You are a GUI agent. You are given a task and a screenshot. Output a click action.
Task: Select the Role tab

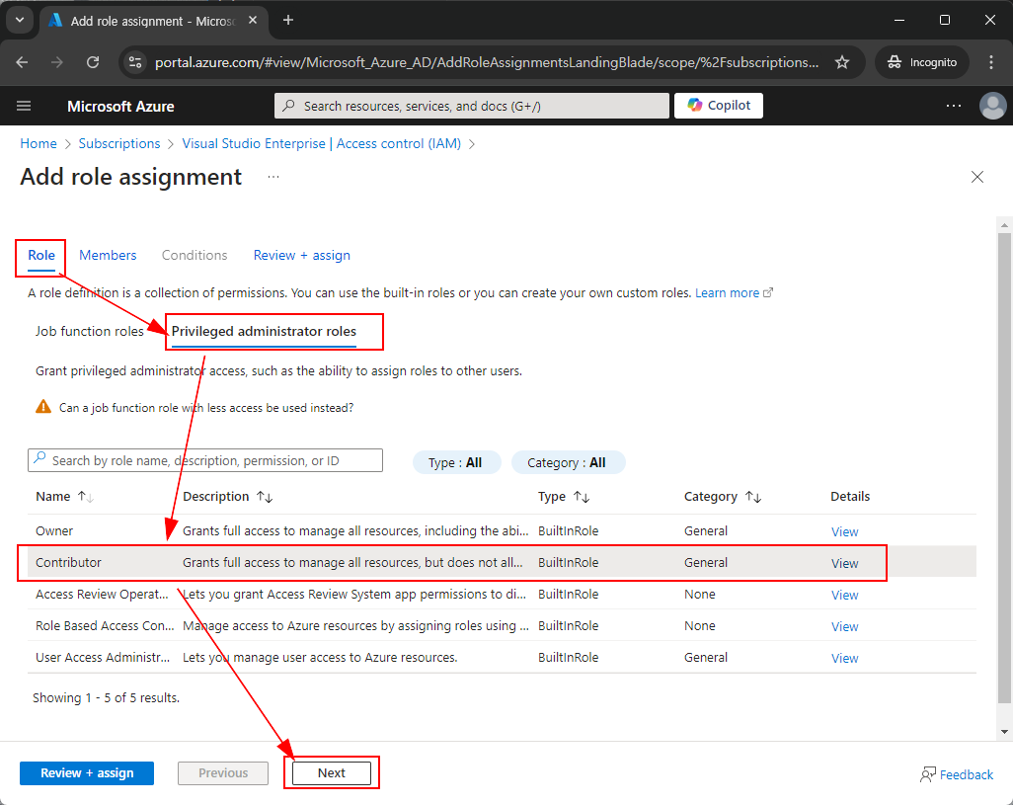pyautogui.click(x=41, y=255)
